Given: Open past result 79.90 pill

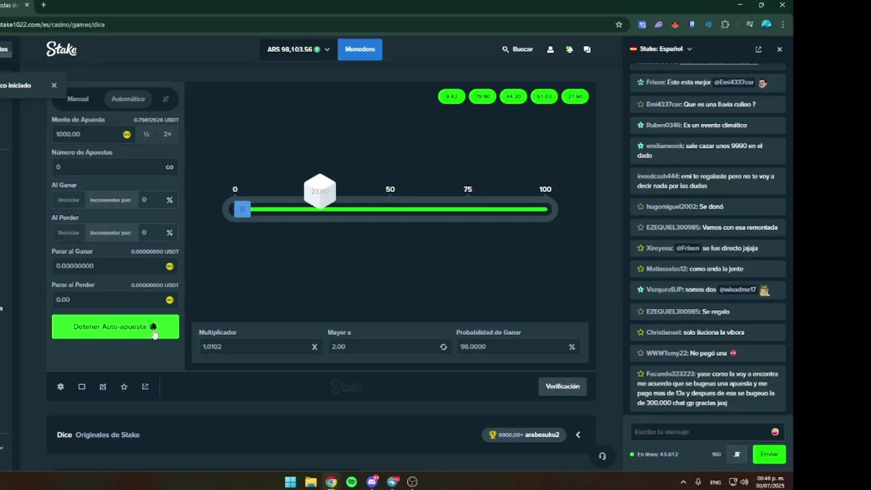Looking at the screenshot, I should pos(482,97).
